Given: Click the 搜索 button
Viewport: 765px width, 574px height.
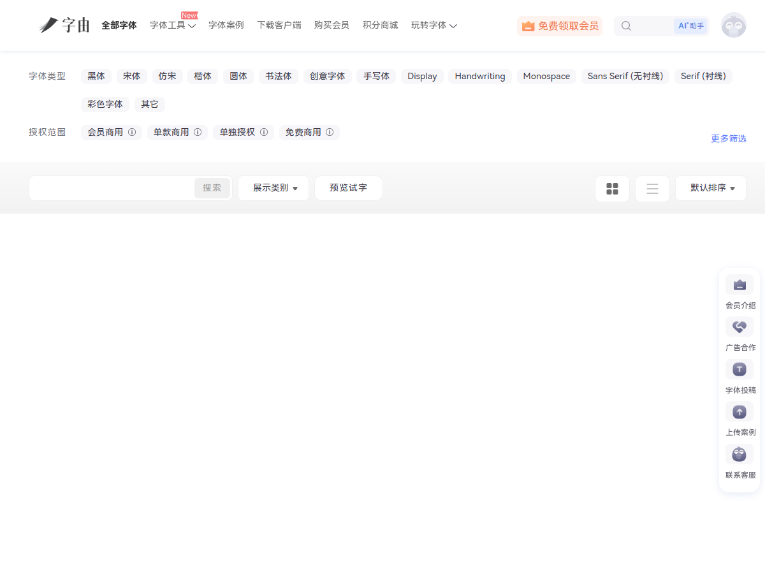Looking at the screenshot, I should point(212,188).
